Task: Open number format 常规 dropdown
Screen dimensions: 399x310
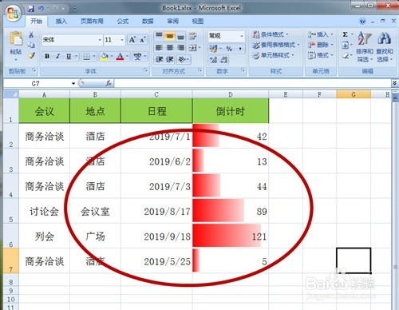Action: [x=242, y=36]
